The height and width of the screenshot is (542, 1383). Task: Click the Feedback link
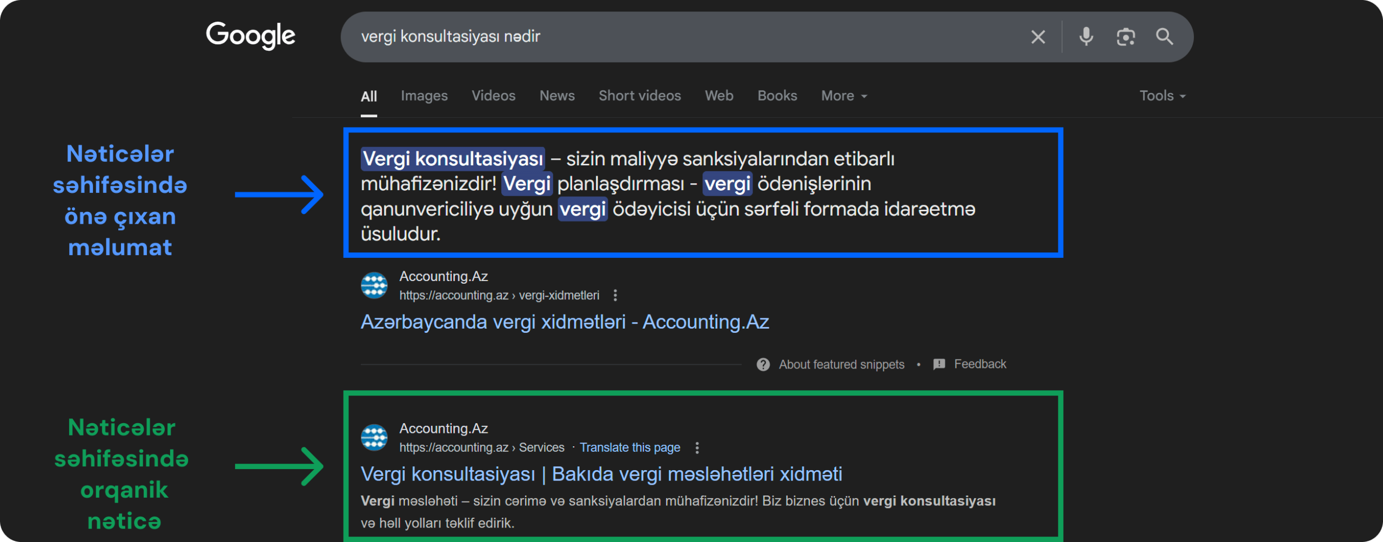click(980, 364)
